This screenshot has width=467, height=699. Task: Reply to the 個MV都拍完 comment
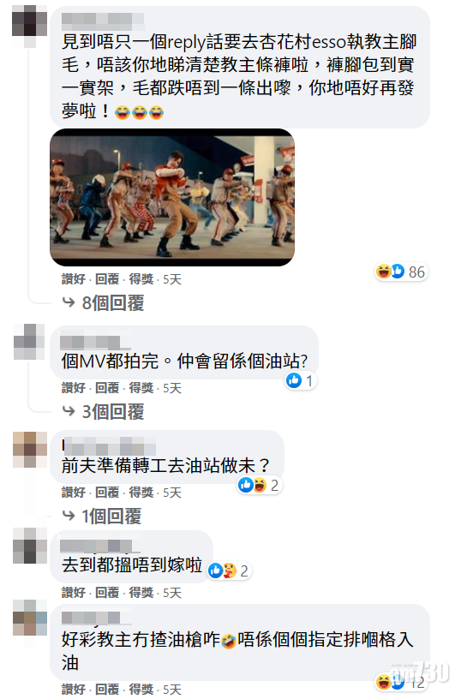point(107,388)
